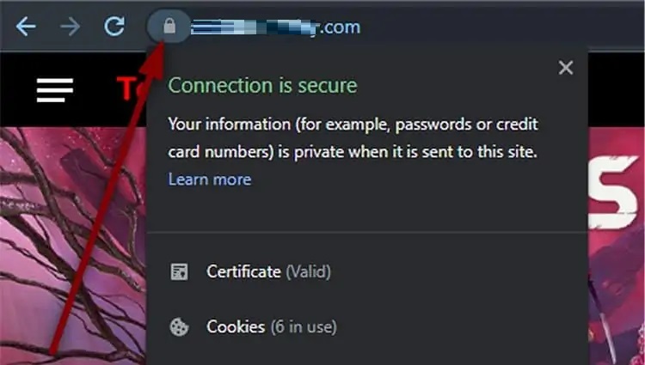Screen dimensions: 645x365
Task: Click the padlock site info icon
Action: coord(169,27)
